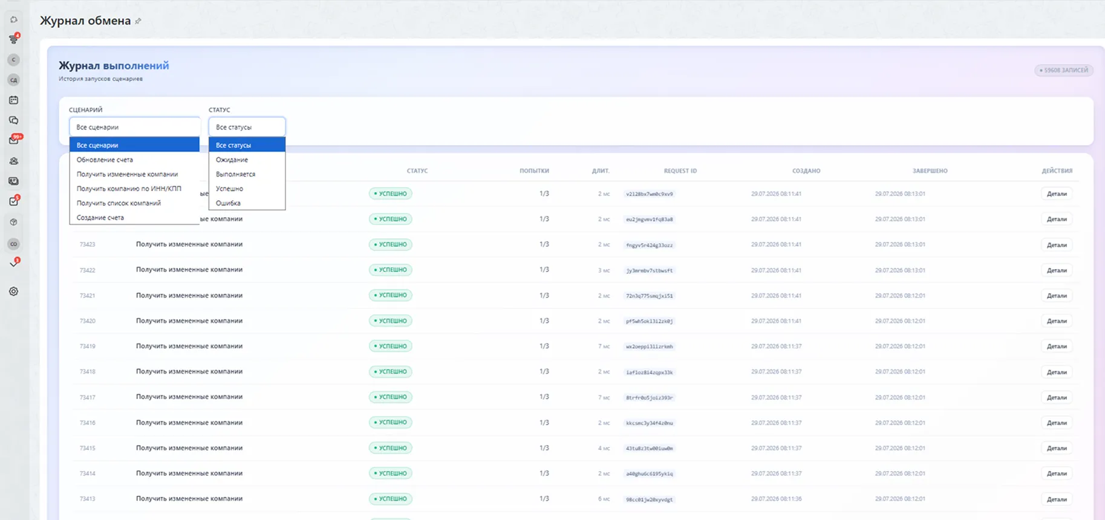The height and width of the screenshot is (520, 1105).
Task: Open the cube box icon in sidebar
Action: (13, 222)
